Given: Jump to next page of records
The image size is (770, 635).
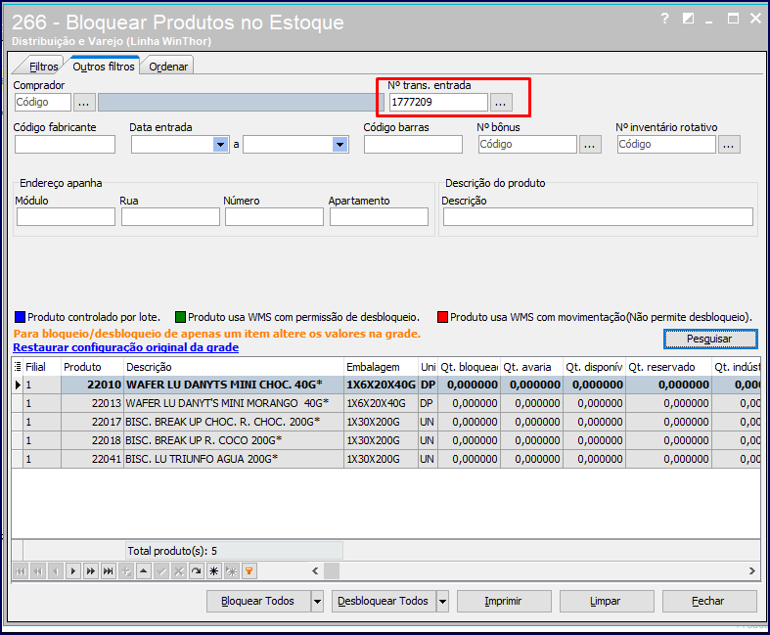Looking at the screenshot, I should pos(91,571).
